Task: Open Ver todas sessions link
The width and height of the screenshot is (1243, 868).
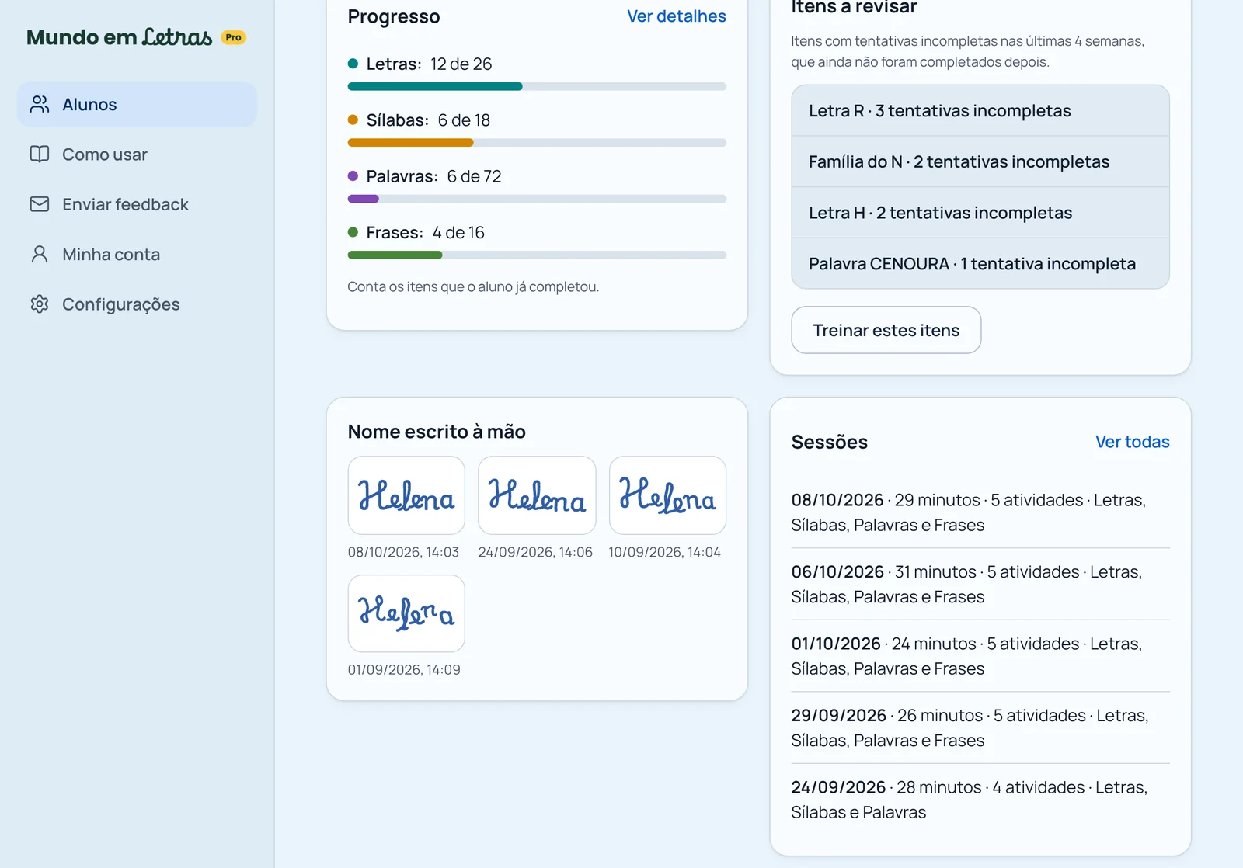Action: pos(1132,442)
